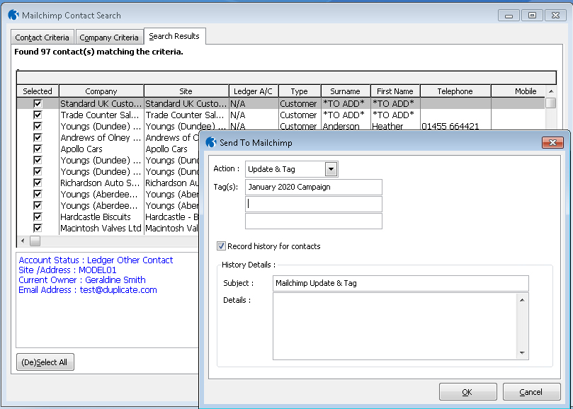Click the Type column header
Screen dimensions: 573x409
coord(300,91)
